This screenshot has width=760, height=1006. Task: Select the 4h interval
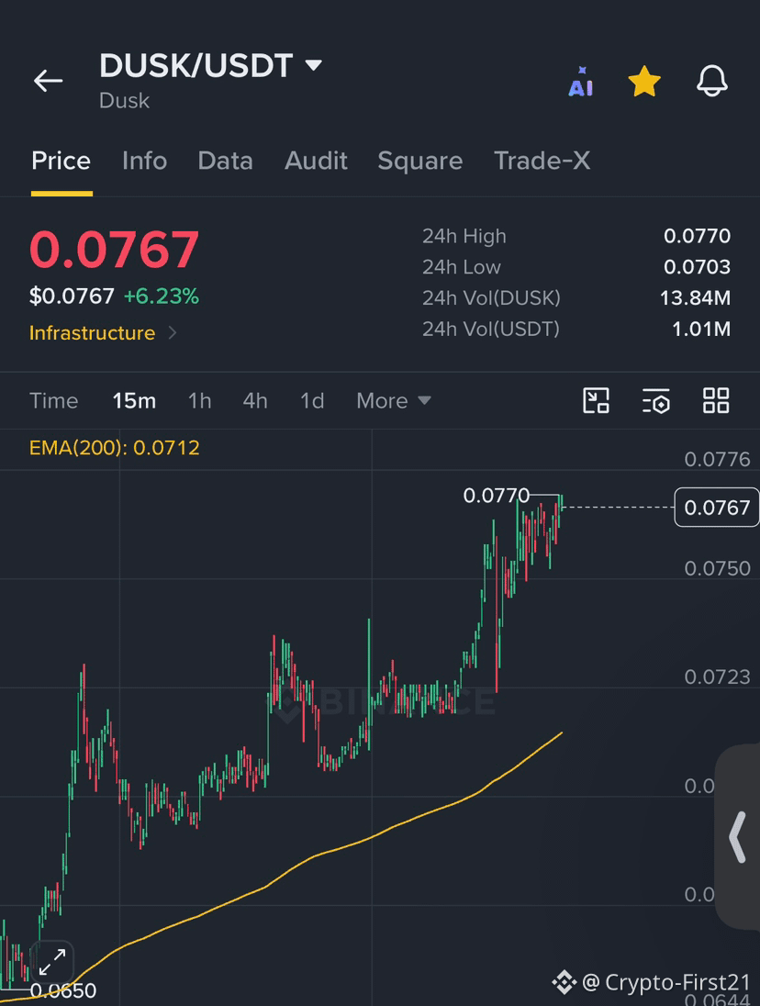[x=254, y=401]
